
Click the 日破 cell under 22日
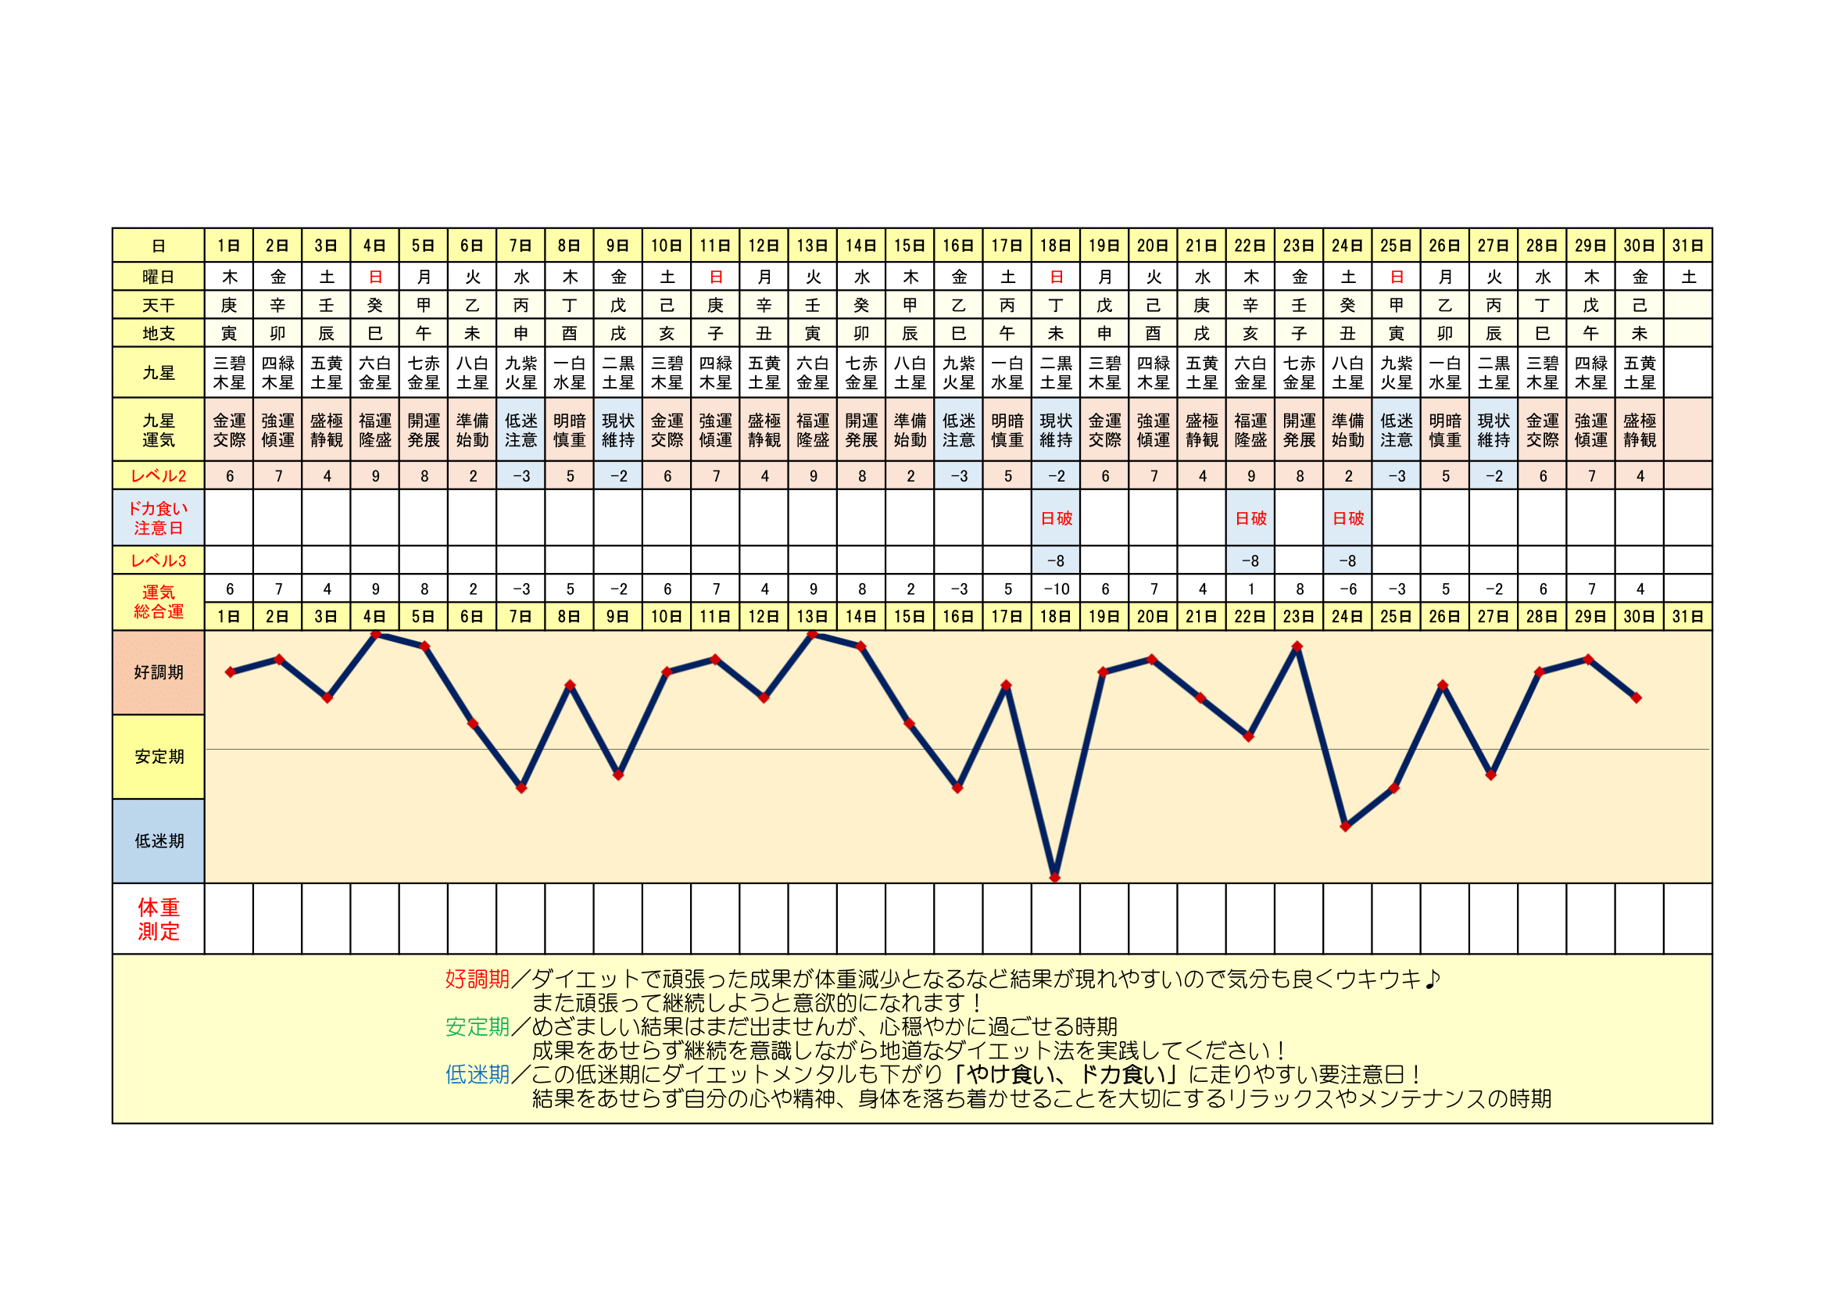(1250, 518)
